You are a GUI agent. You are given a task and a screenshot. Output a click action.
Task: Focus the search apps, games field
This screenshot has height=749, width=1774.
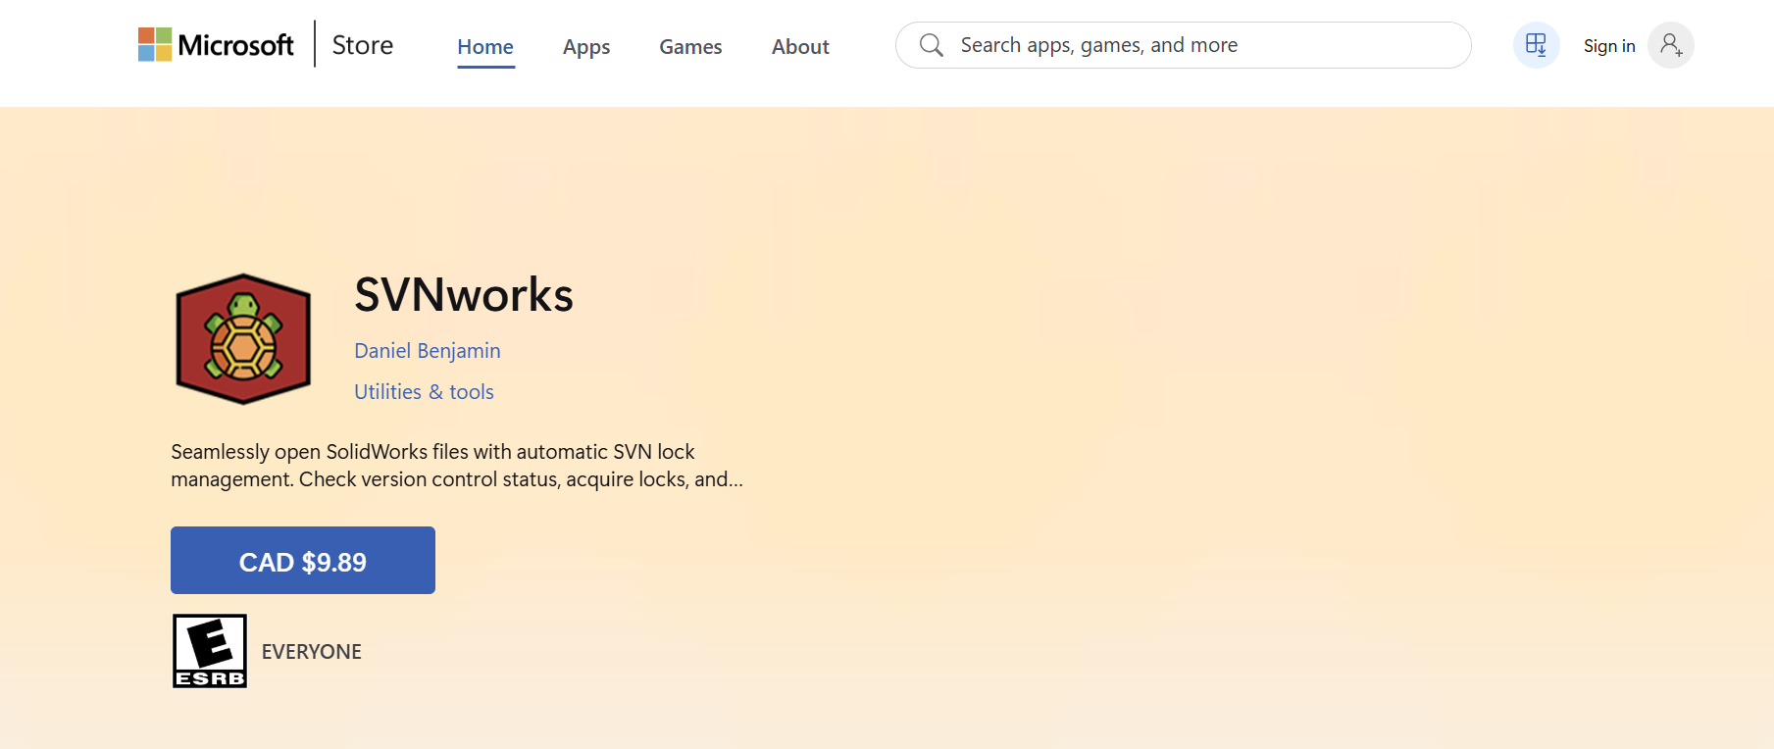click(x=1196, y=45)
